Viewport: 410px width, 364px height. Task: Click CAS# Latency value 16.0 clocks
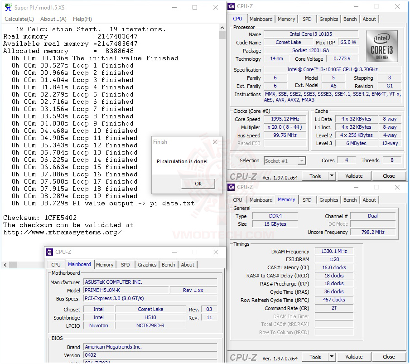334,267
